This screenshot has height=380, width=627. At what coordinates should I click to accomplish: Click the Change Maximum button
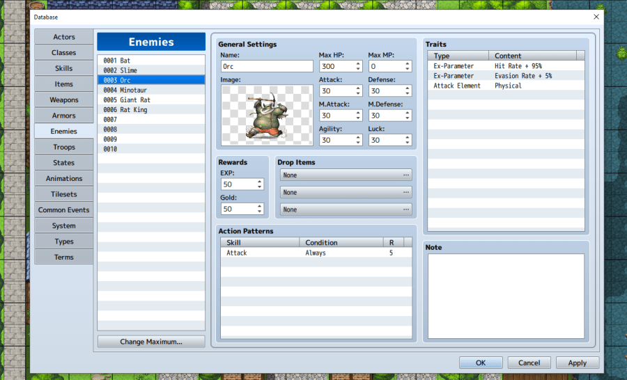[151, 342]
